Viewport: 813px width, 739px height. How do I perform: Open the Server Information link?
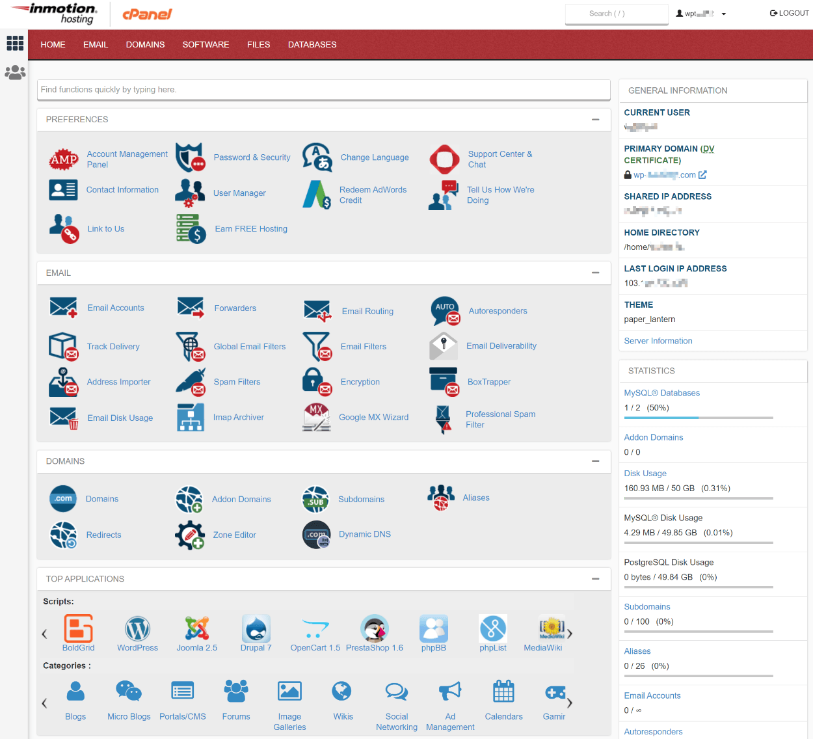point(658,341)
